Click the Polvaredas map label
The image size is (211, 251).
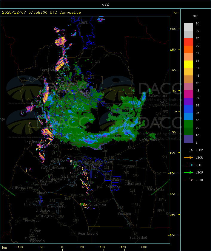(37, 79)
